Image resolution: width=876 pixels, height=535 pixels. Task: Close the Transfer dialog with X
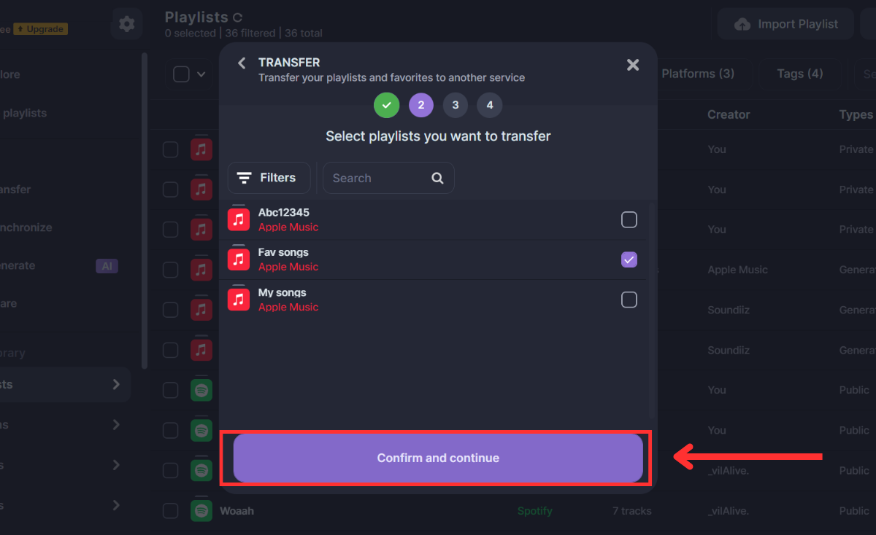[633, 65]
